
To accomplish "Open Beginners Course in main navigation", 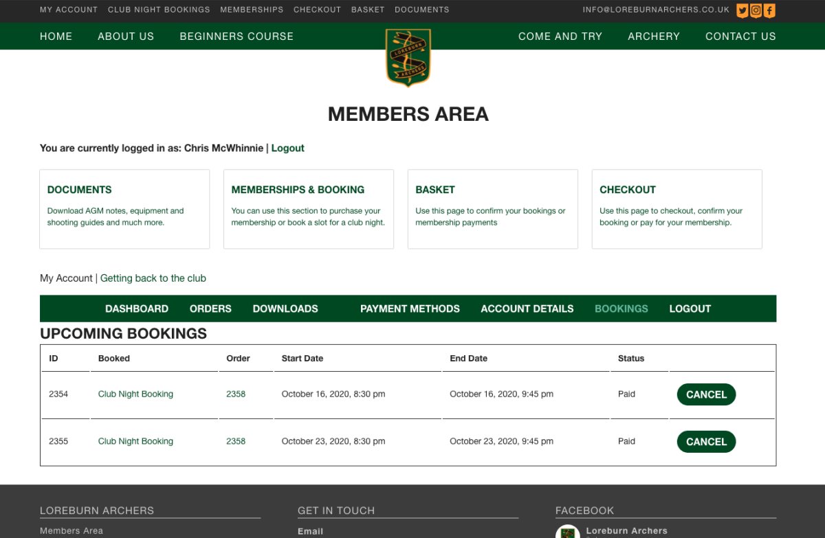I will [236, 36].
